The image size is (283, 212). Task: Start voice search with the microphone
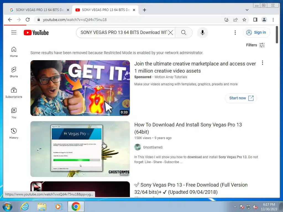click(203, 33)
